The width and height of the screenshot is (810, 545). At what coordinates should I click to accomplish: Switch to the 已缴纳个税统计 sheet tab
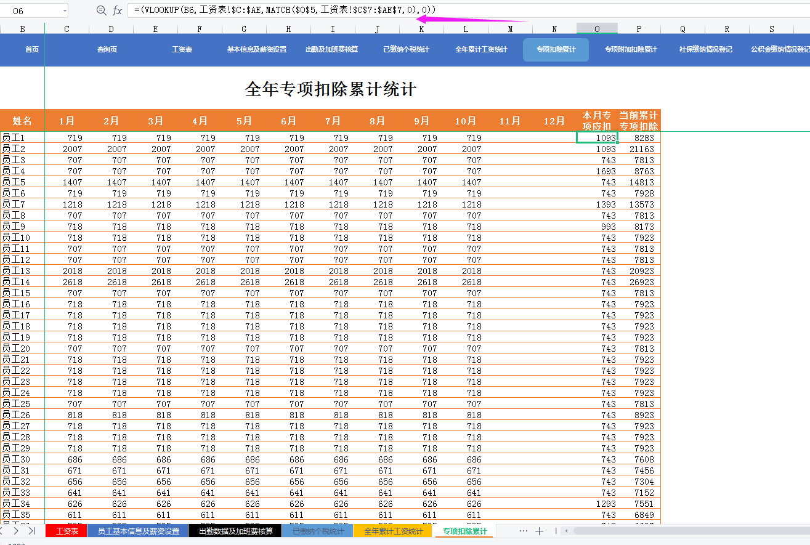(318, 530)
